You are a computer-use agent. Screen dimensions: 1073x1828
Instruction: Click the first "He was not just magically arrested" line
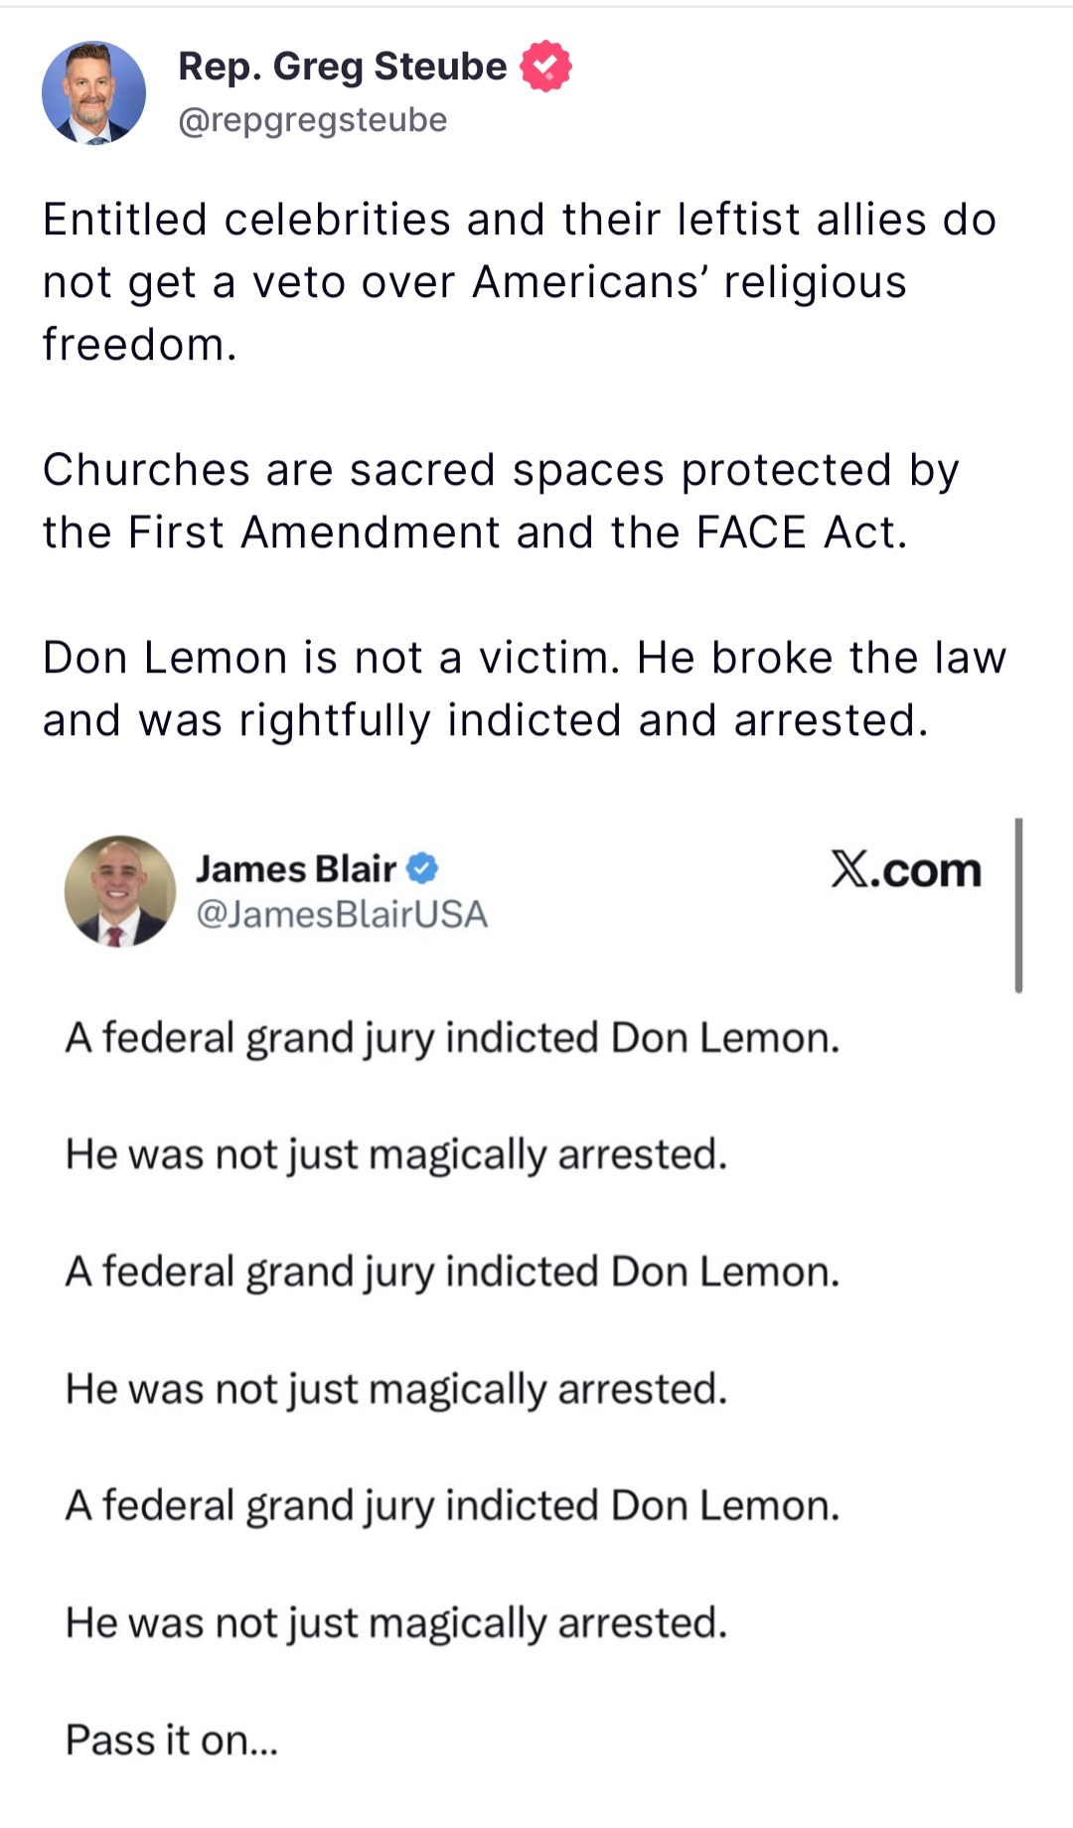point(395,1154)
